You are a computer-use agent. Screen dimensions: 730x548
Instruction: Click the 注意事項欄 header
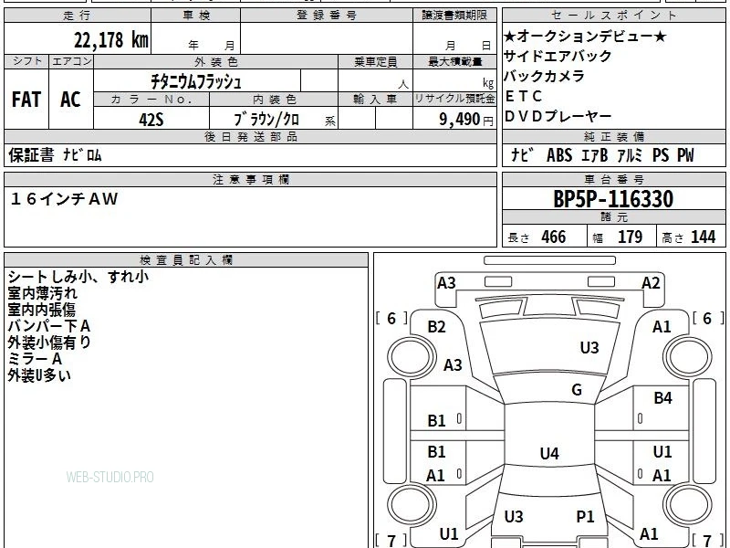tap(251, 179)
